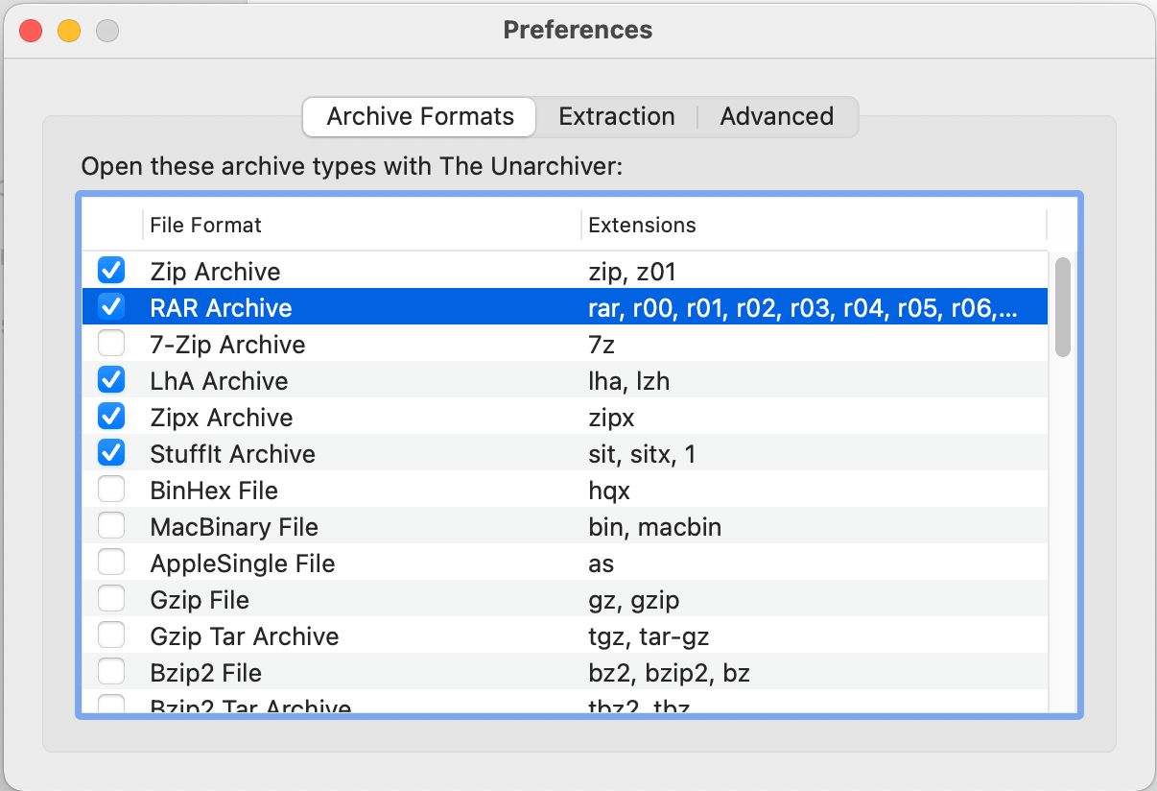Enable AppleSingle File format

pos(111,562)
